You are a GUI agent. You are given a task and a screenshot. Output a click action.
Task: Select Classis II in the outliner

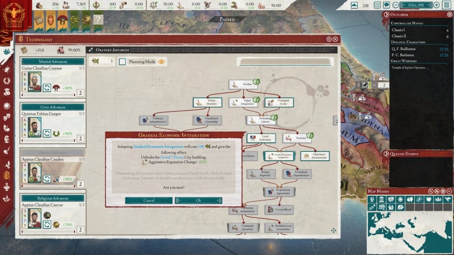420,36
